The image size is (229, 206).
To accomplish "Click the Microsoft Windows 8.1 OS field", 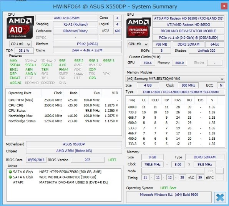I will click(169, 197).
